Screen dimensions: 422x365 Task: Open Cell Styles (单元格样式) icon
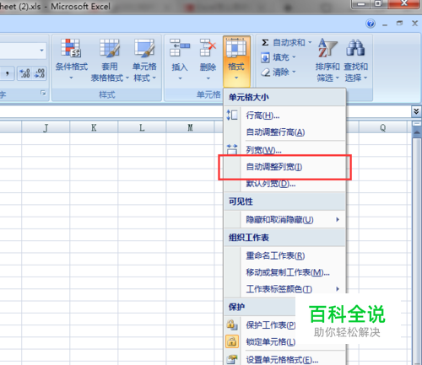(x=144, y=48)
